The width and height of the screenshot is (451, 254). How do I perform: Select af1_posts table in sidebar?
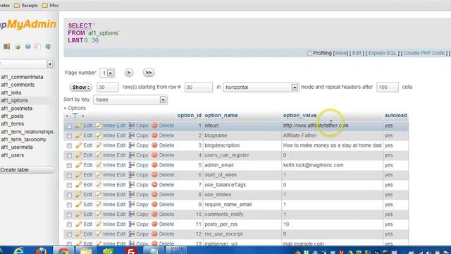(12, 116)
